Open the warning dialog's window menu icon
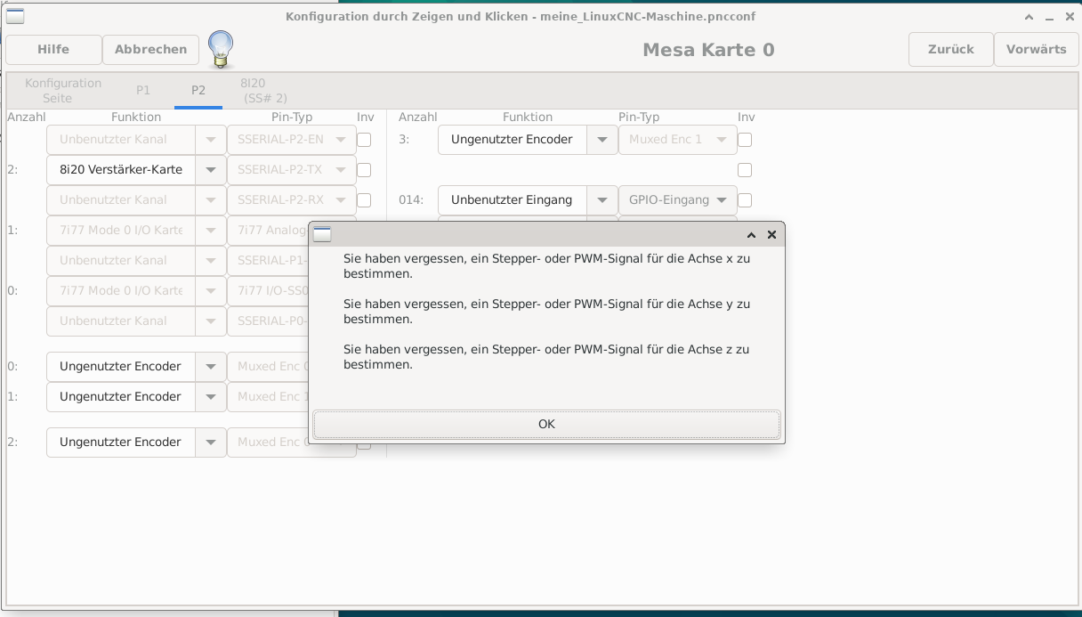This screenshot has height=617, width=1082. click(x=322, y=235)
